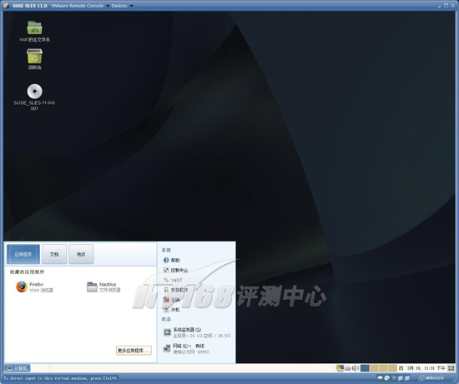
Task: Launch Nautilus file browser from favorites
Action: pyautogui.click(x=103, y=287)
